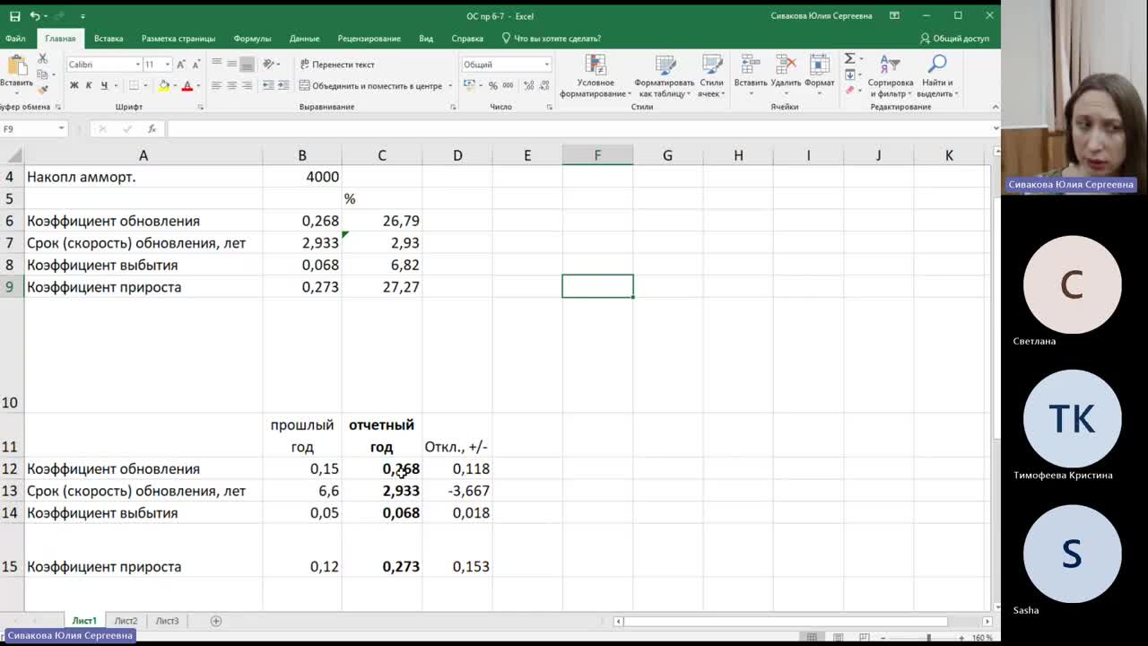
Task: Open Найти и выделить menu
Action: click(x=937, y=76)
